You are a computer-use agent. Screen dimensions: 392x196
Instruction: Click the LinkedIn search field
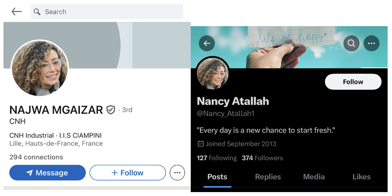coord(107,12)
